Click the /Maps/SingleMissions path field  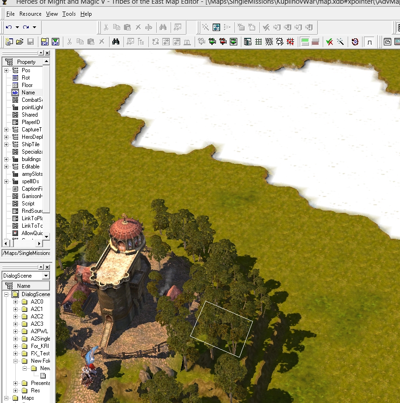26,253
